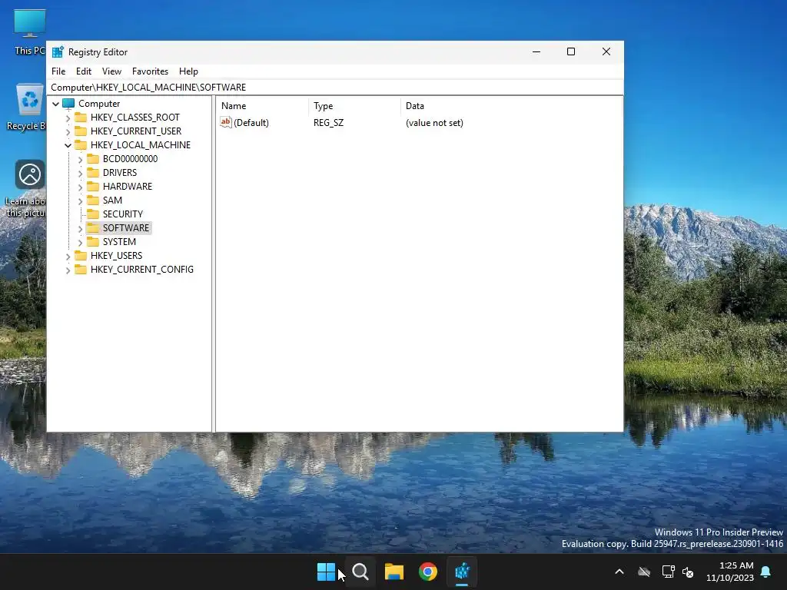Screen dimensions: 787x590
Task: Select HKEY_CLASSES_ROOT in the tree
Action: click(134, 118)
